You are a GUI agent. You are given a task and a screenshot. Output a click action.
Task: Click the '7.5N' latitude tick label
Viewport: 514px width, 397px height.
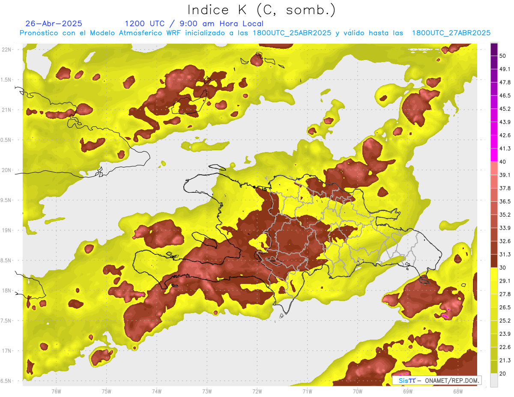[6, 321]
